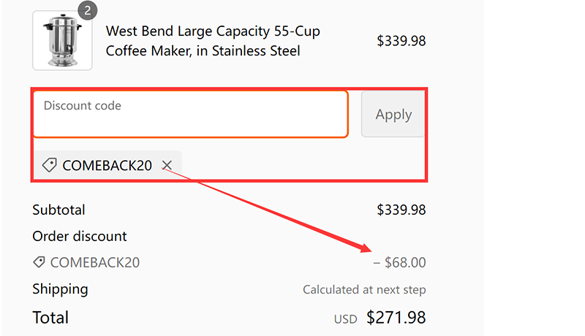Click the Total label
The height and width of the screenshot is (336, 585).
pos(50,317)
